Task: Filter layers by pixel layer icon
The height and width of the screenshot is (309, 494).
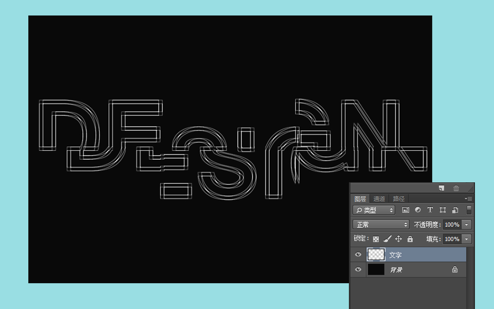Action: 405,210
